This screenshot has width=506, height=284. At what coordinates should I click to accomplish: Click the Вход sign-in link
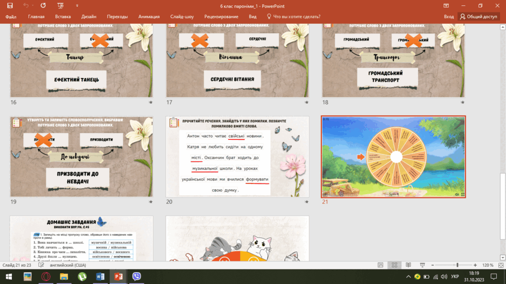click(x=448, y=17)
